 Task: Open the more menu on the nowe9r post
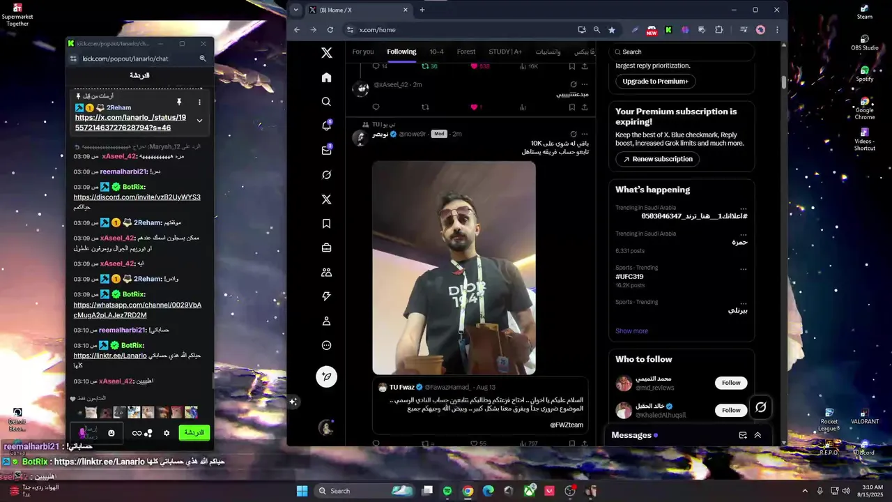(585, 134)
